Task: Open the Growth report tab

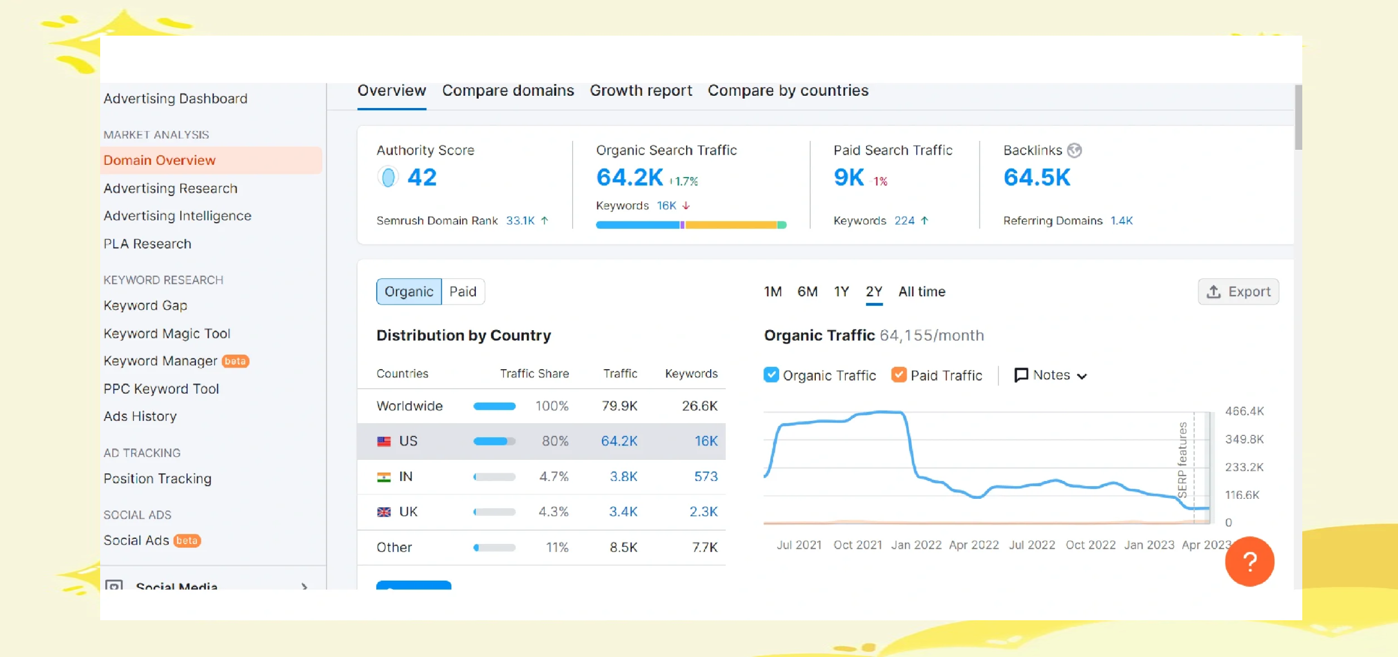Action: [641, 91]
